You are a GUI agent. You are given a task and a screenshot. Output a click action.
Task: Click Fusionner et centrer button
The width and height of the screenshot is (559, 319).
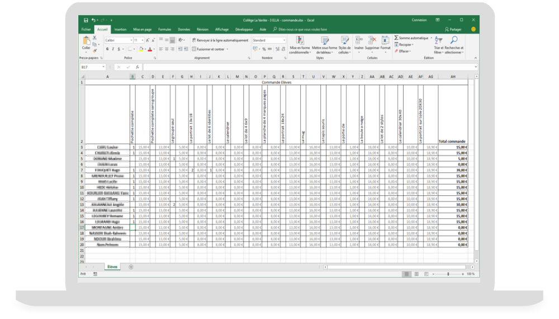(209, 49)
